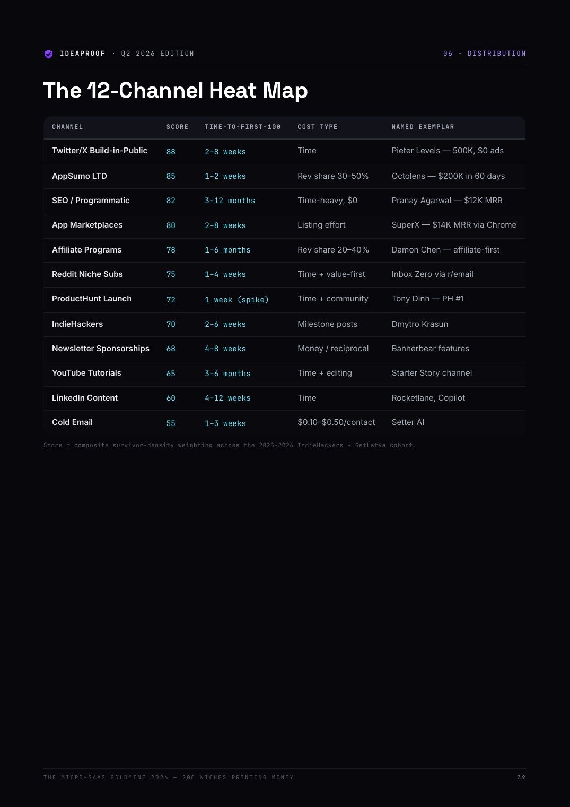
Task: Click the '1-4 weeks' time cell
Action: (225, 274)
